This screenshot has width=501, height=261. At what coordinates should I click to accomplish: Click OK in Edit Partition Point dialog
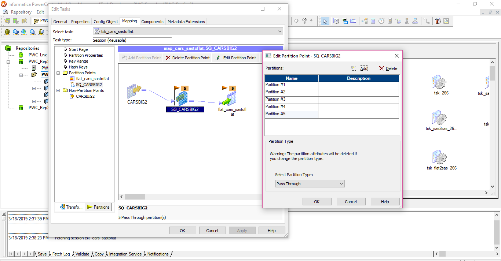(x=317, y=202)
